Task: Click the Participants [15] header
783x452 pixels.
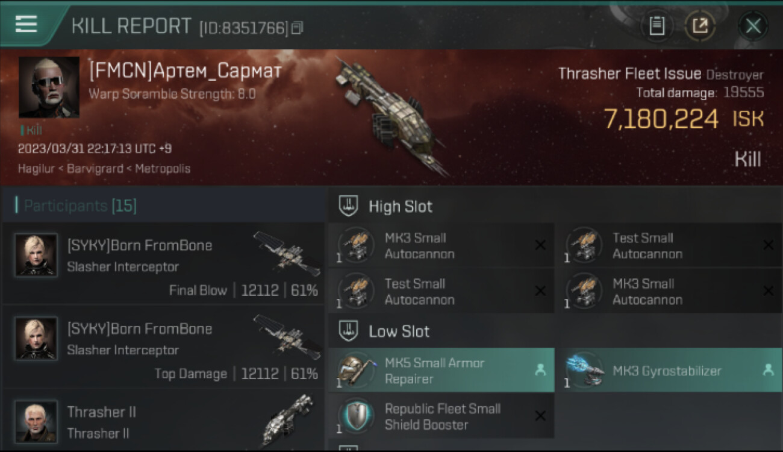Action: pos(80,206)
